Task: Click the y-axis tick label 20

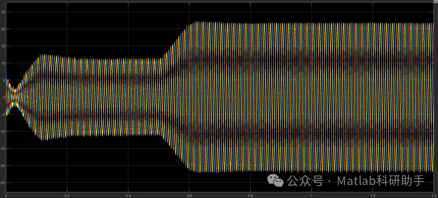Action: click(x=3, y=29)
